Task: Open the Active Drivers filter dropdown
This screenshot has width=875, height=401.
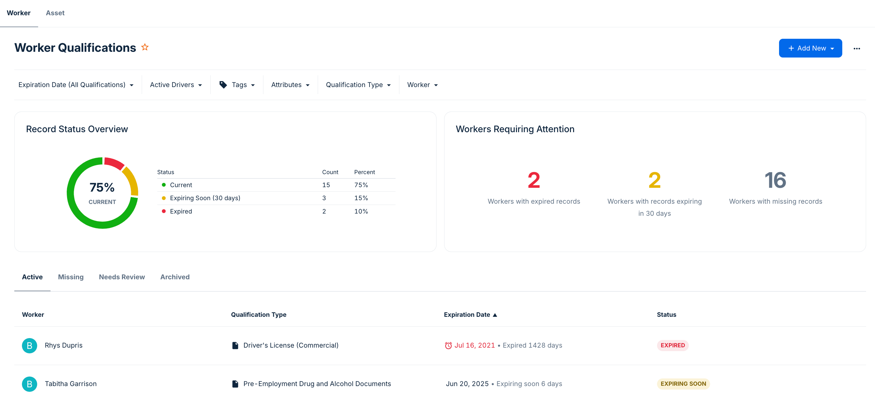Action: pos(176,85)
